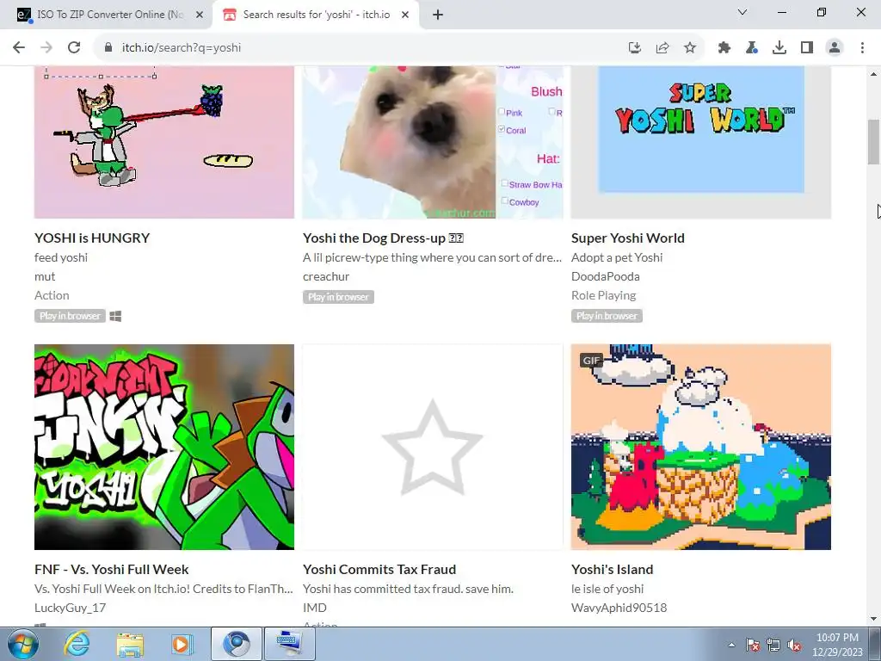
Task: Toggle browser side panel
Action: click(807, 48)
